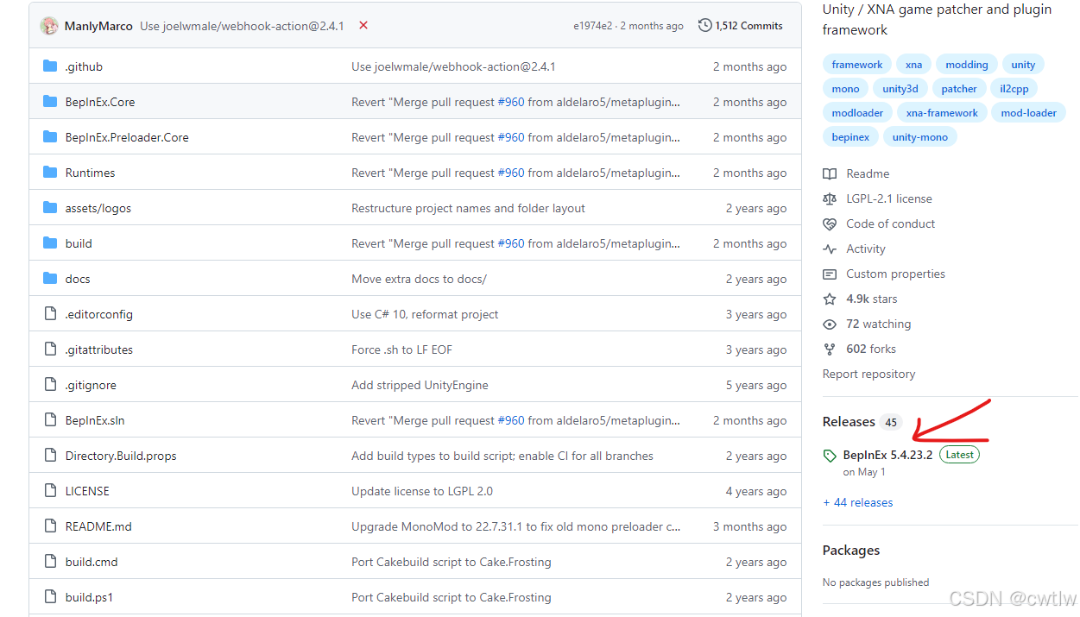Open the BepInEx.Preloader.Core folder

[x=127, y=137]
